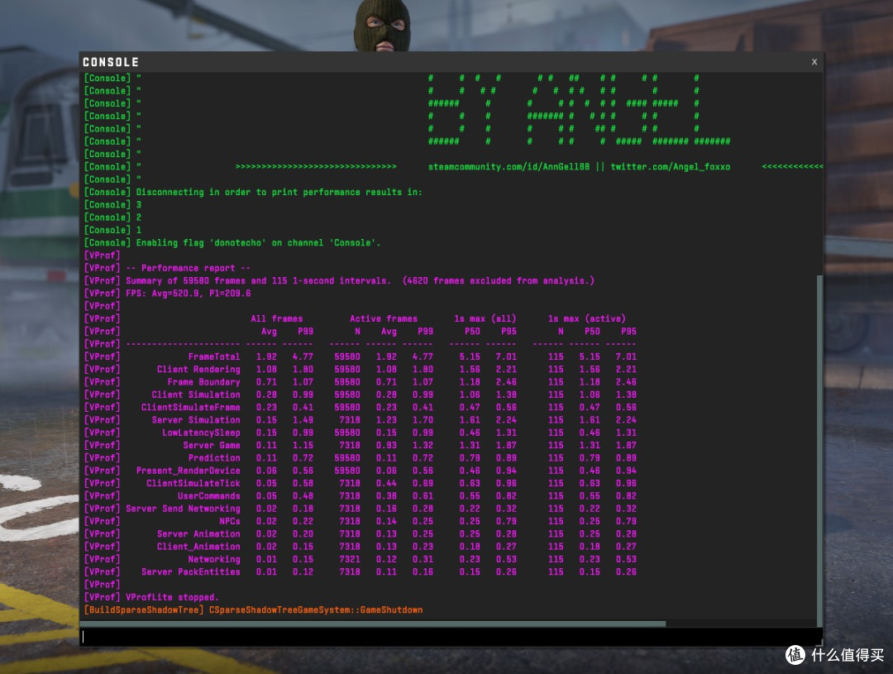Click the '1s max (all)' column header
The width and height of the screenshot is (893, 674).
coord(485,318)
